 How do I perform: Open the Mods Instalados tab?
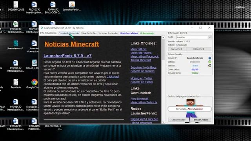129,33
